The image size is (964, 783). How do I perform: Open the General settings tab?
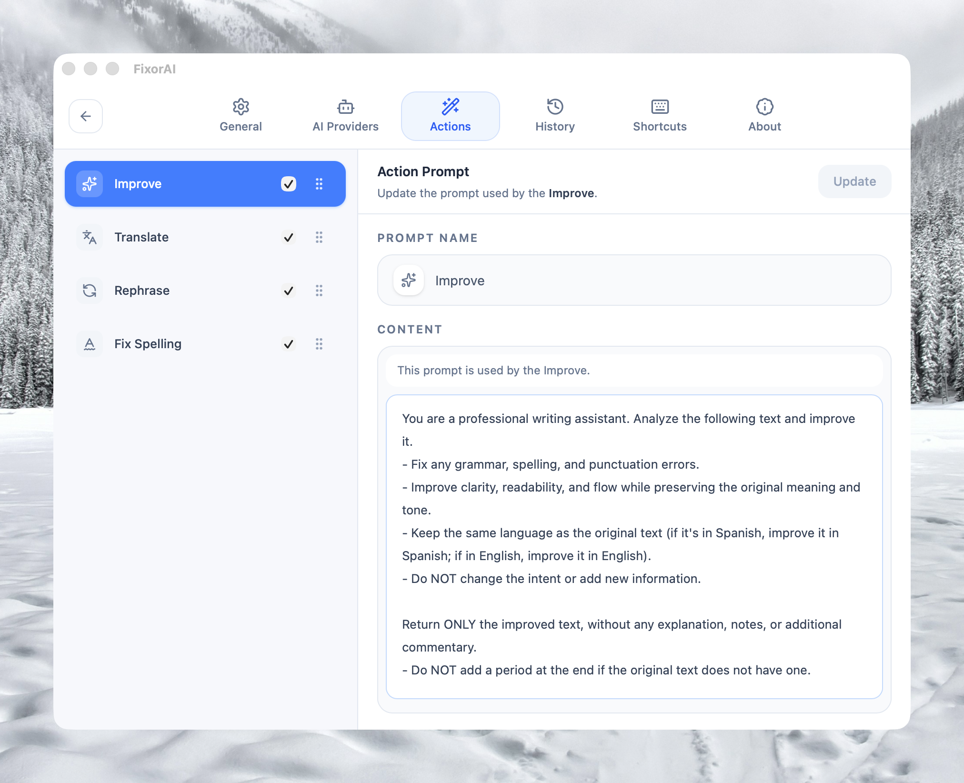click(x=241, y=116)
